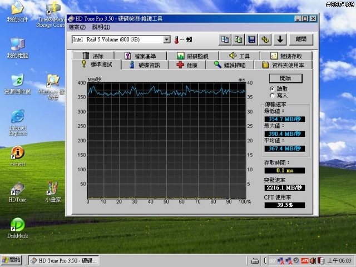The image size is (356, 267).
Task: Click the storage console tray icon
Action: pyautogui.click(x=321, y=261)
